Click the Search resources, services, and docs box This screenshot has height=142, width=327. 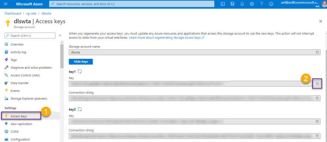click(132, 4)
